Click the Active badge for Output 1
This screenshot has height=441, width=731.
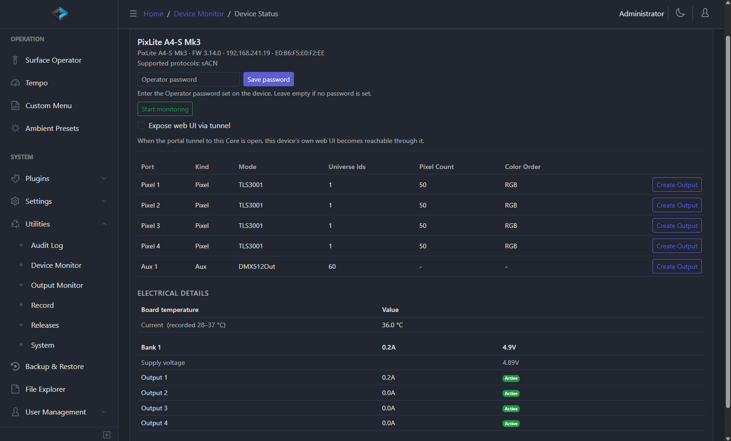511,378
